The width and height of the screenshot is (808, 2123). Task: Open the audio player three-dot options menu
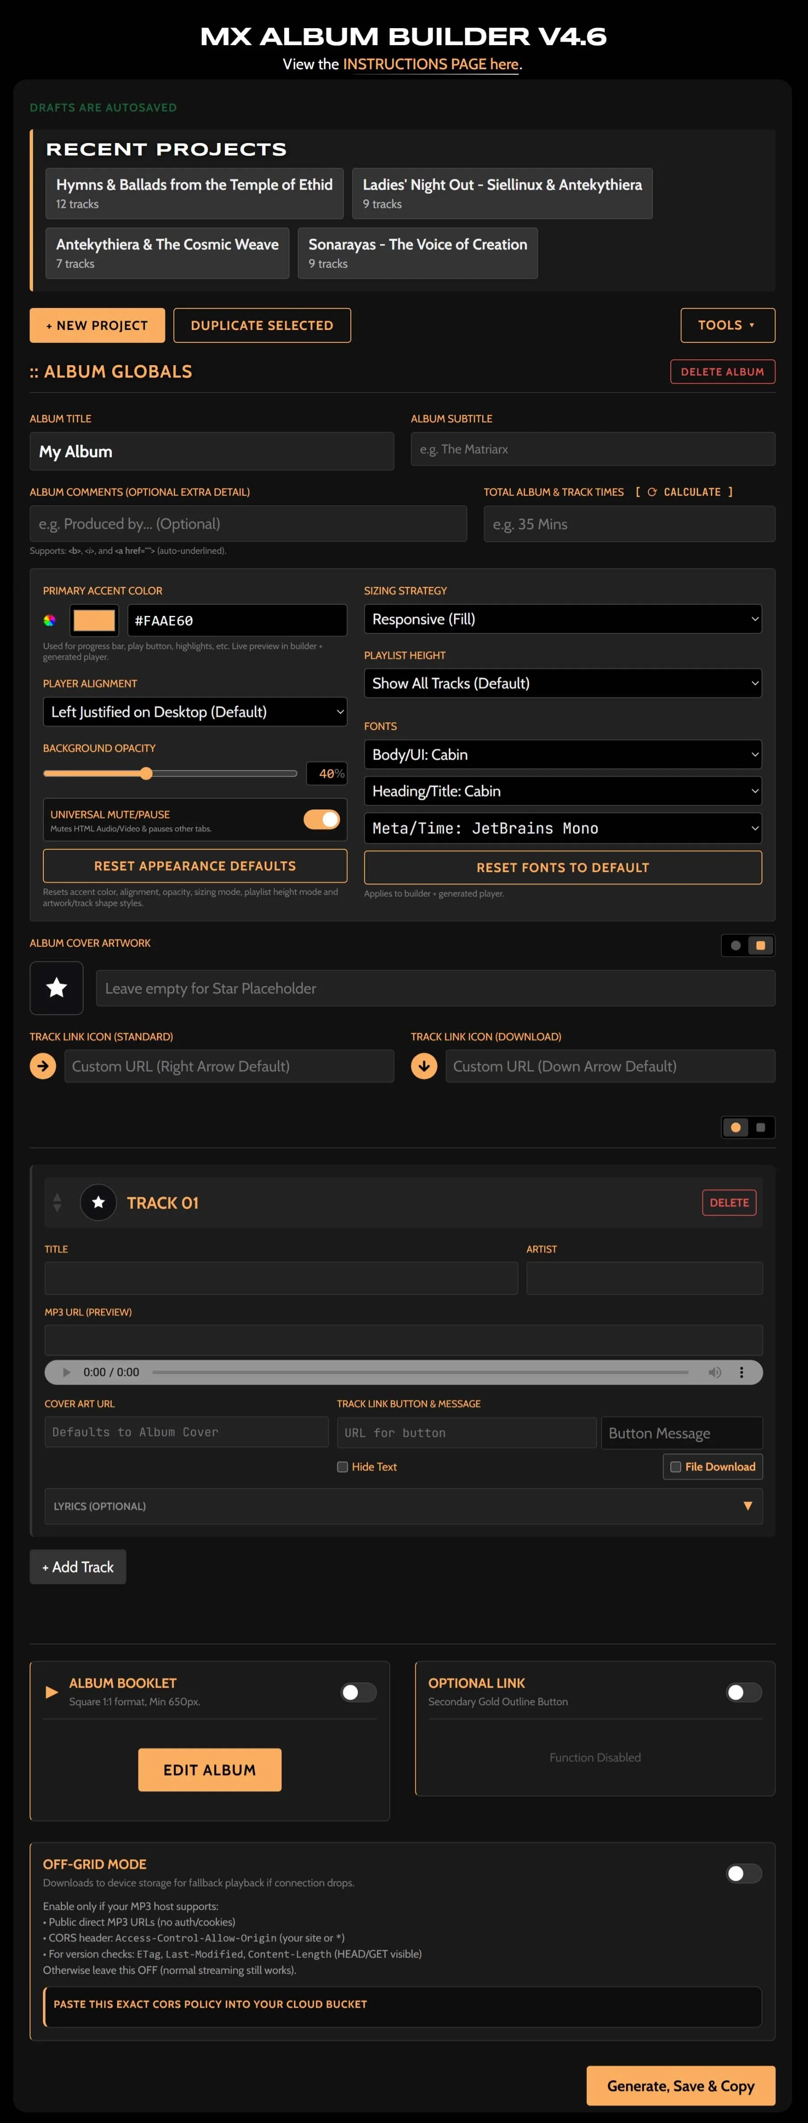[741, 1372]
